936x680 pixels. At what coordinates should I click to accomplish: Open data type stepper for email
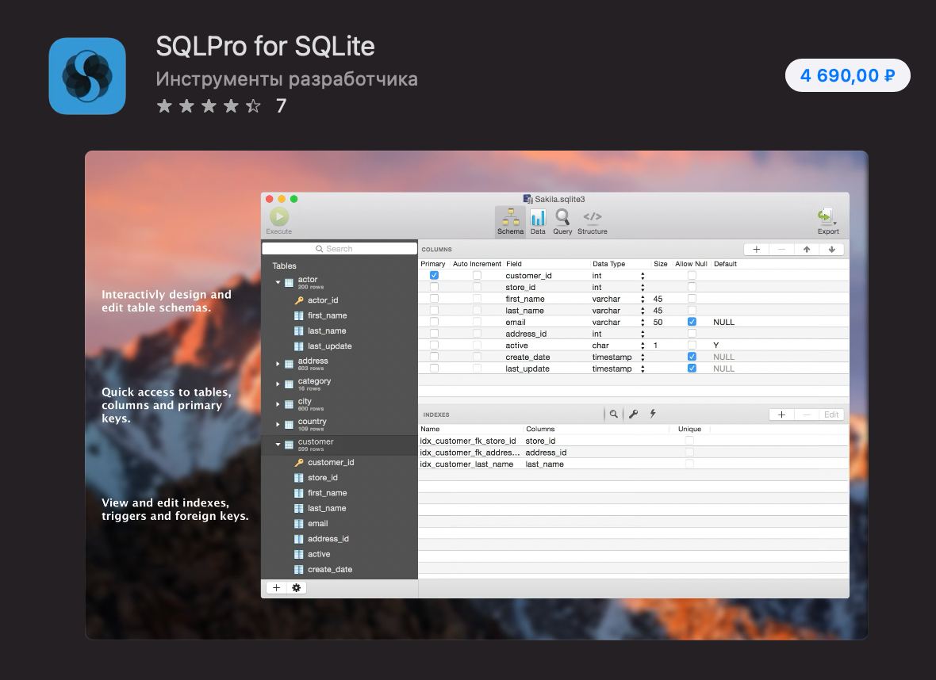(x=643, y=322)
